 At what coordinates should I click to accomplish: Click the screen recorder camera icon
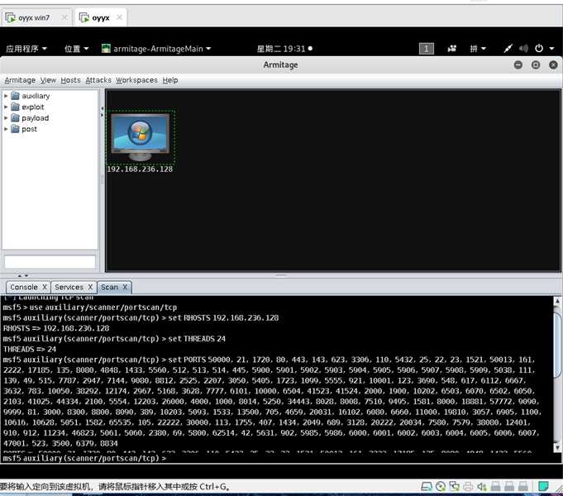[x=452, y=48]
